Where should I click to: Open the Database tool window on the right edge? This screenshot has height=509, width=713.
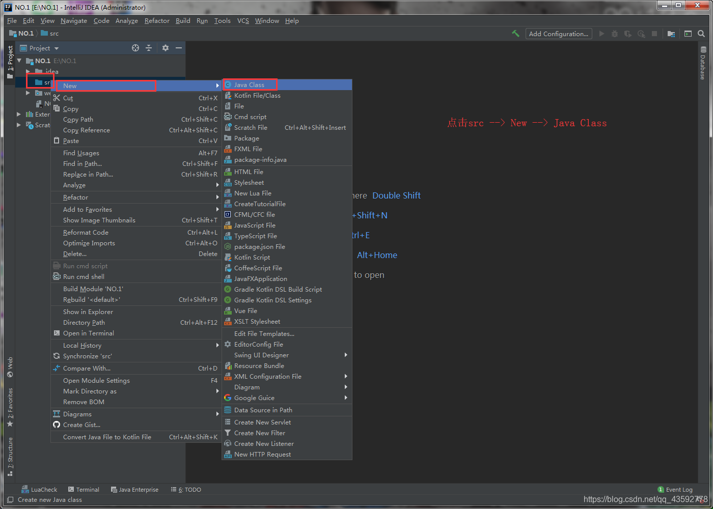703,63
